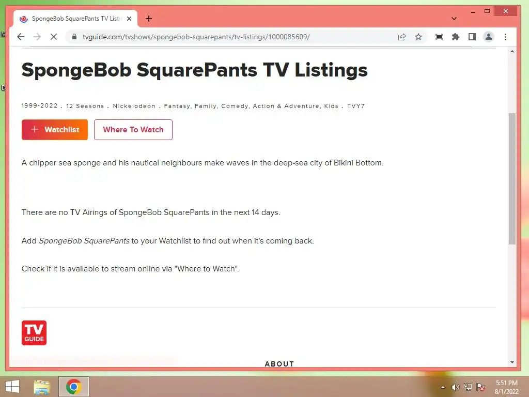Open the volume speaker tray icon
Screen dimensions: 529x397
click(x=456, y=387)
